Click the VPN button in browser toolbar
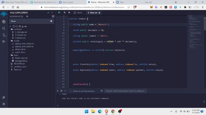 pyautogui.click(x=196, y=7)
